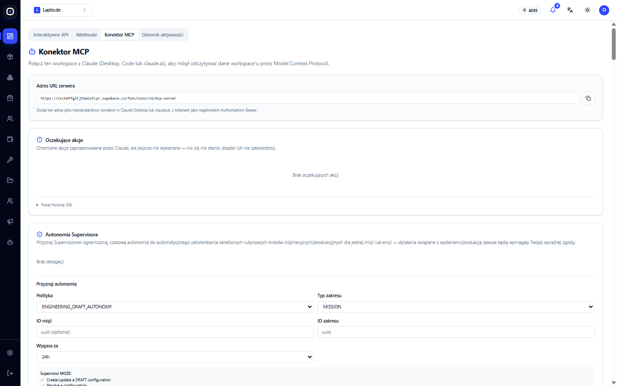Click the logout icon in the sidebar

click(10, 374)
